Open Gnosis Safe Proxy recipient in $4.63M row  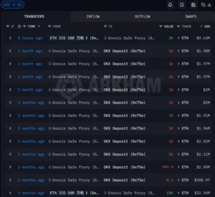tap(129, 38)
